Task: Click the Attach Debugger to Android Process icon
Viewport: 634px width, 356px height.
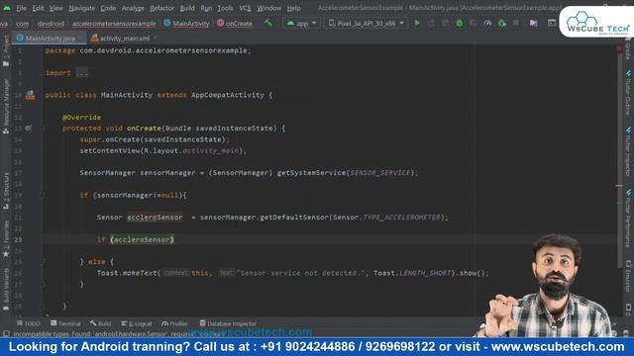Action: [502, 23]
